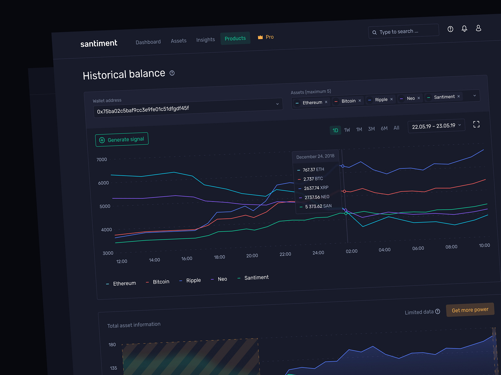
Task: Click the Historical balance help tooltip icon
Action: click(x=172, y=73)
